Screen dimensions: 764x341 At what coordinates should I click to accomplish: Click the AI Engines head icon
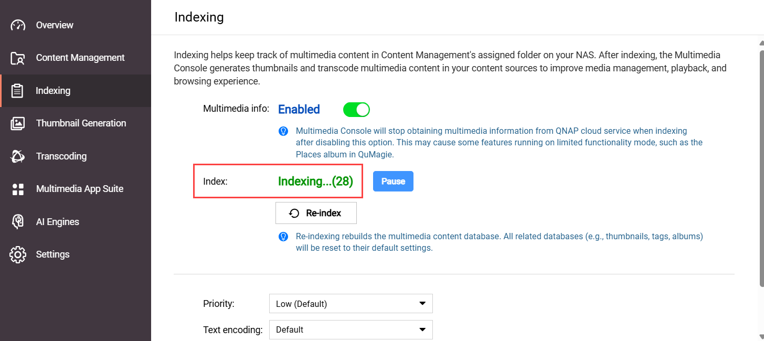coord(18,222)
